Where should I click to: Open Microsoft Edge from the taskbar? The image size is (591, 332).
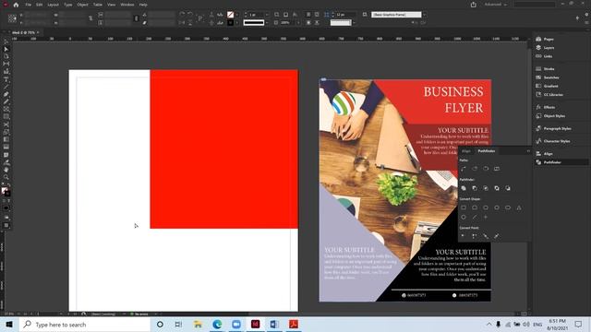pos(217,324)
